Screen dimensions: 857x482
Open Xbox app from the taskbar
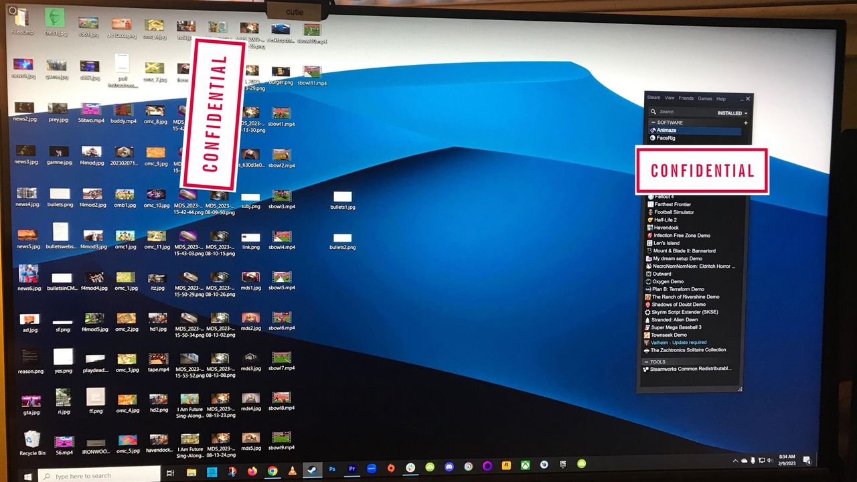[x=526, y=465]
